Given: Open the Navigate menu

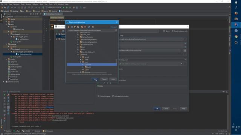Looking at the screenshot, I should click(x=16, y=4).
